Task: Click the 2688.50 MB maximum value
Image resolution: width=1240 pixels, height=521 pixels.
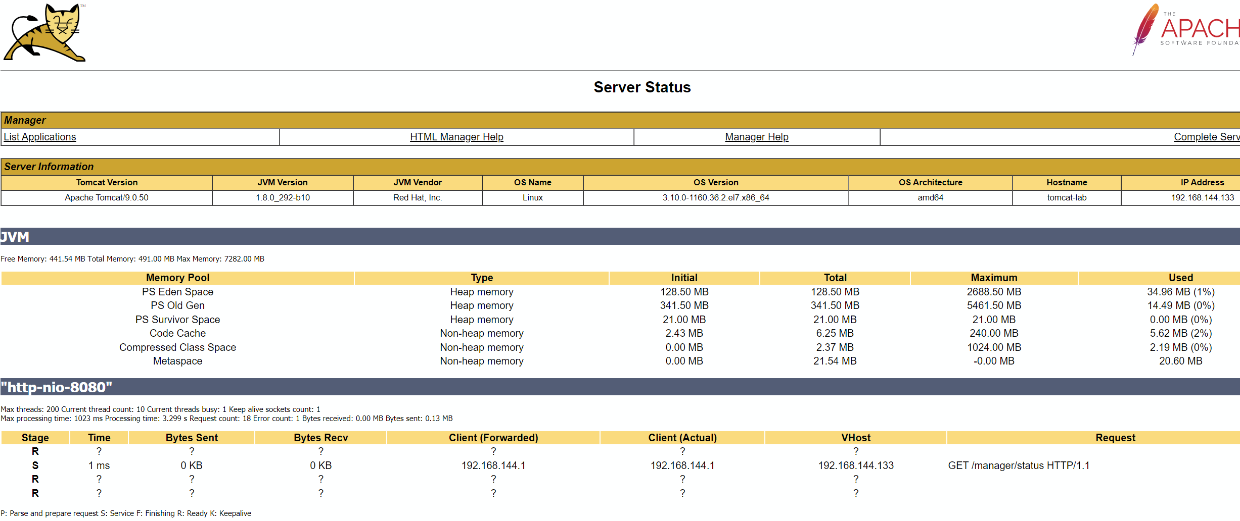Action: 994,292
